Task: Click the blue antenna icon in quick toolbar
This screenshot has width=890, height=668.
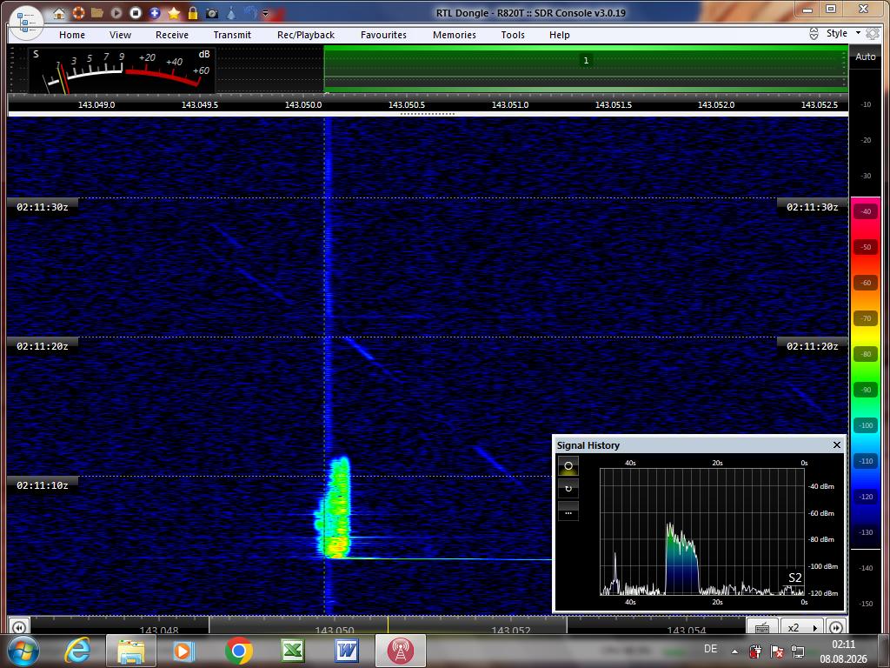Action: (250, 13)
